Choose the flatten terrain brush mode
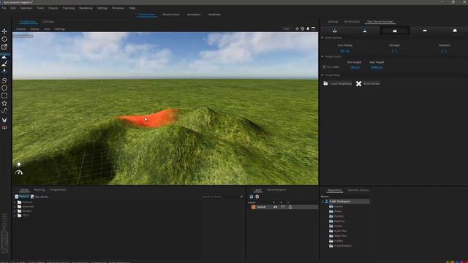This screenshot has width=468, height=263. 425,31
